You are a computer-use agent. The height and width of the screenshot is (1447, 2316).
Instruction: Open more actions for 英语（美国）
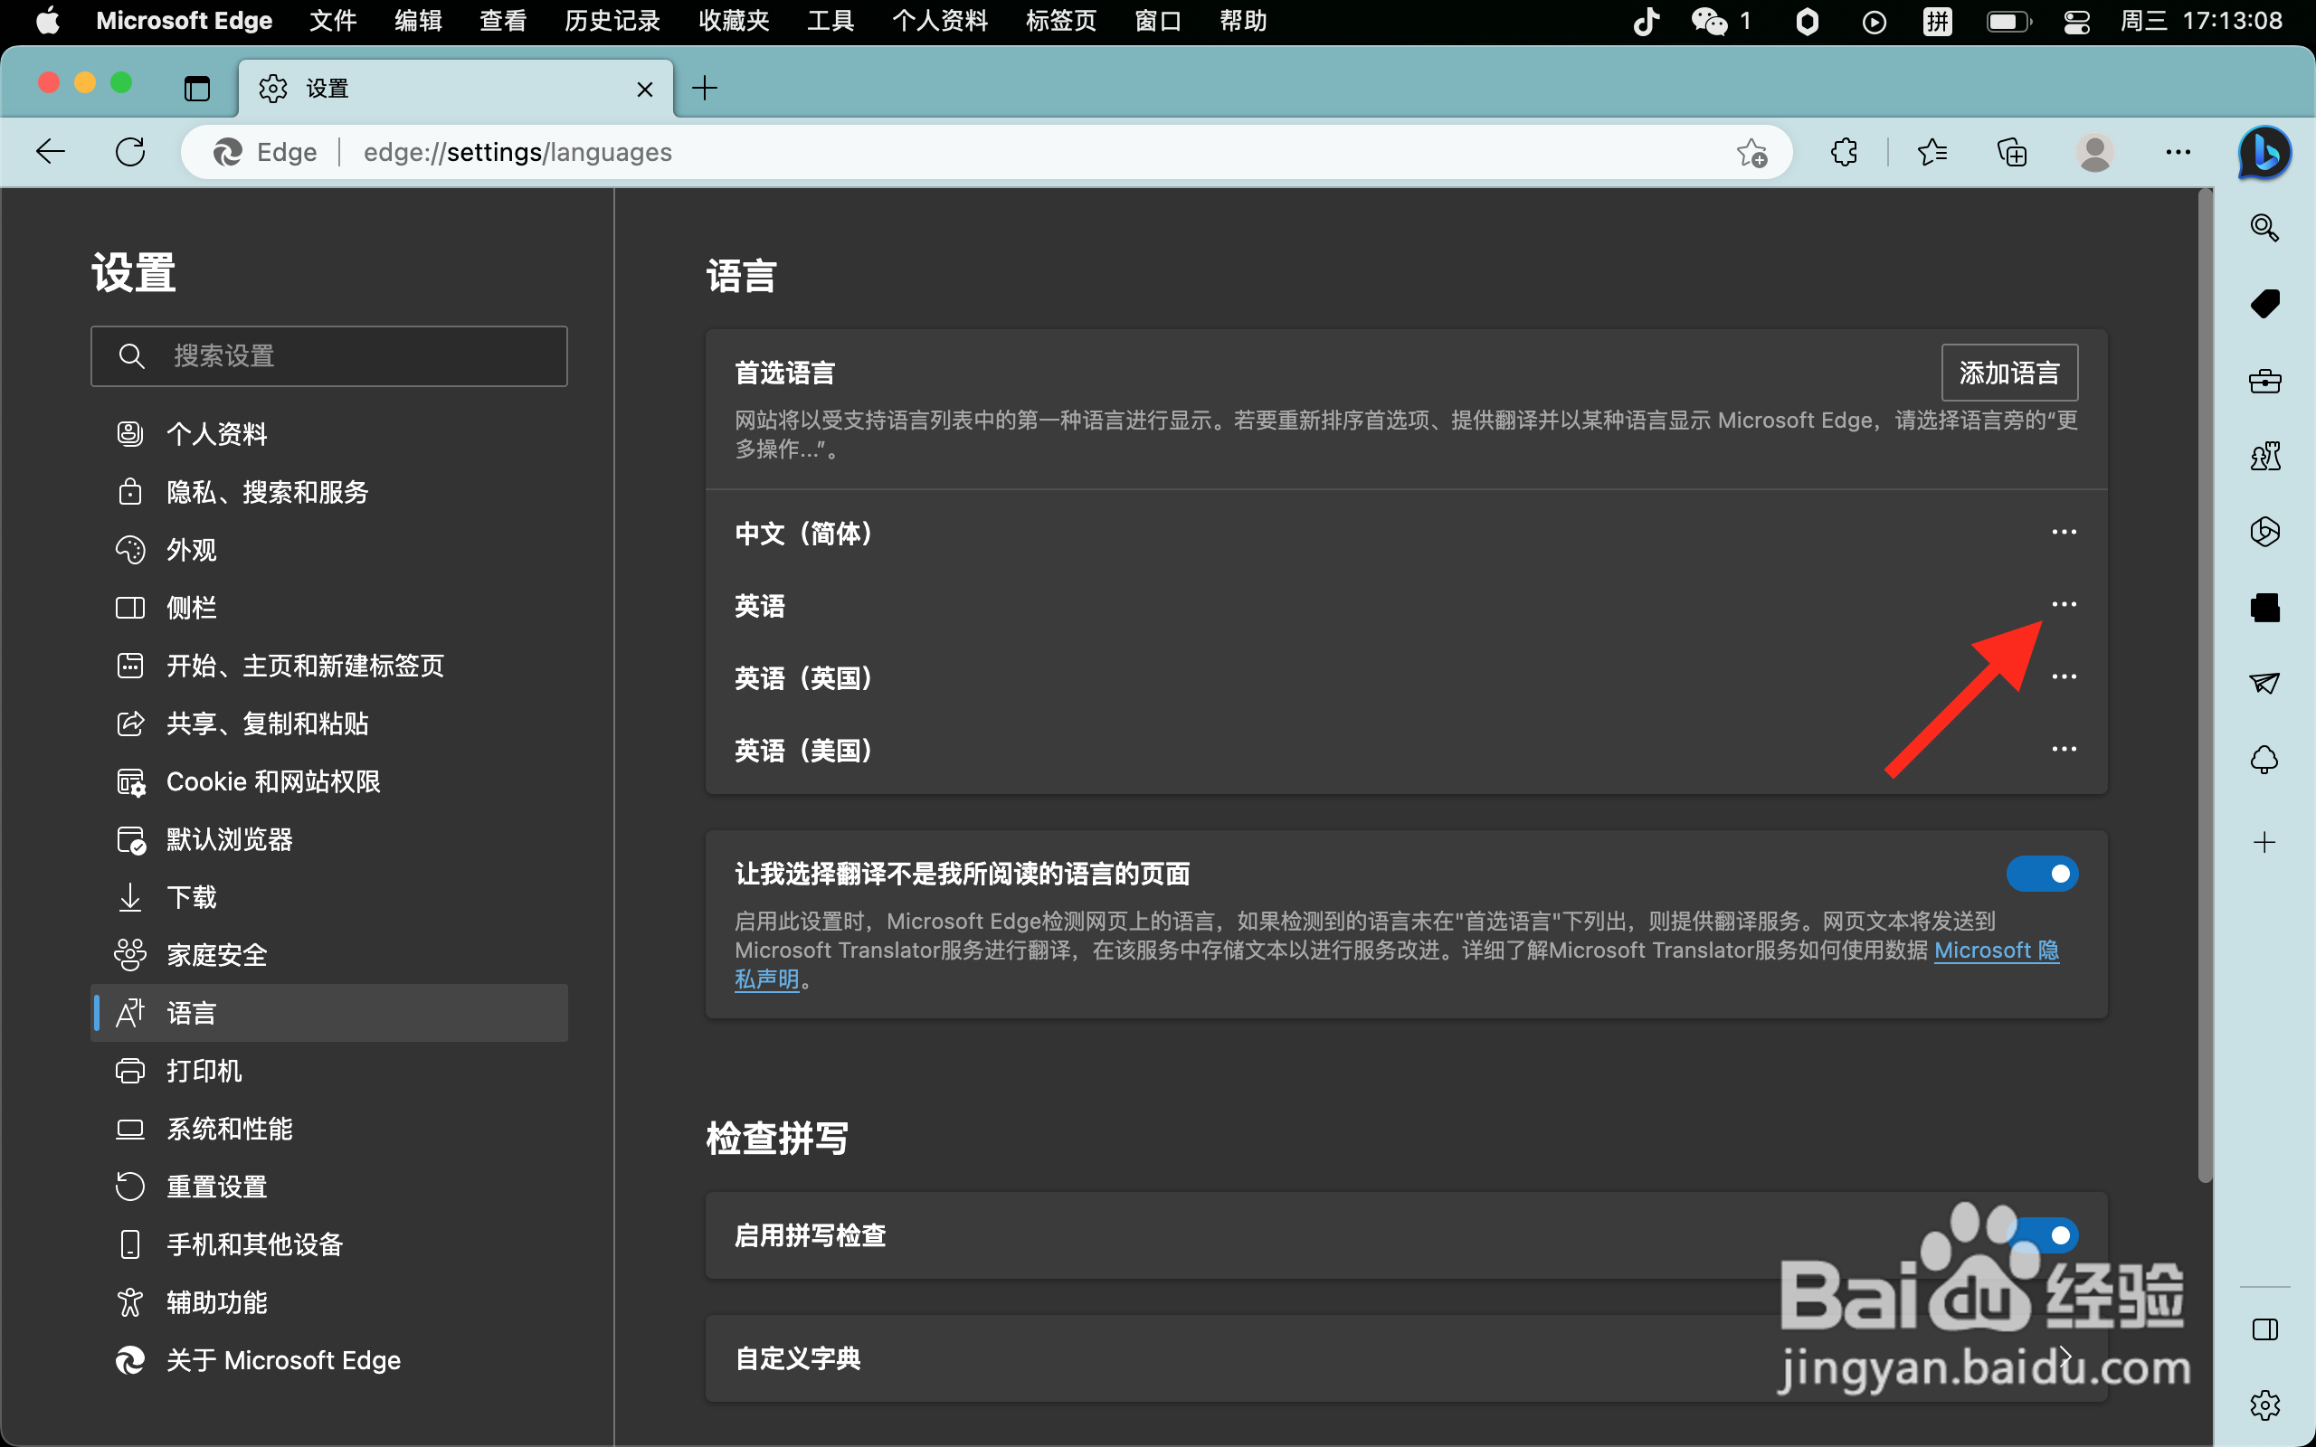(x=2064, y=750)
